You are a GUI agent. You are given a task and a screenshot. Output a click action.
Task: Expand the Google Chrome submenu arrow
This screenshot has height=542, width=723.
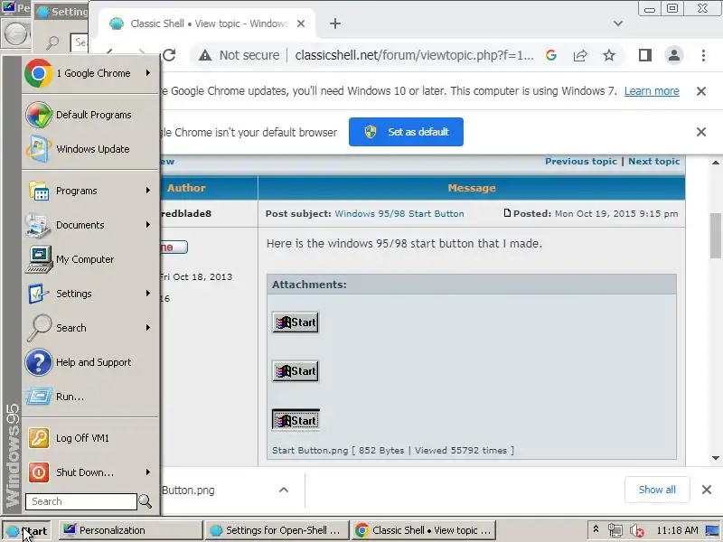(148, 73)
